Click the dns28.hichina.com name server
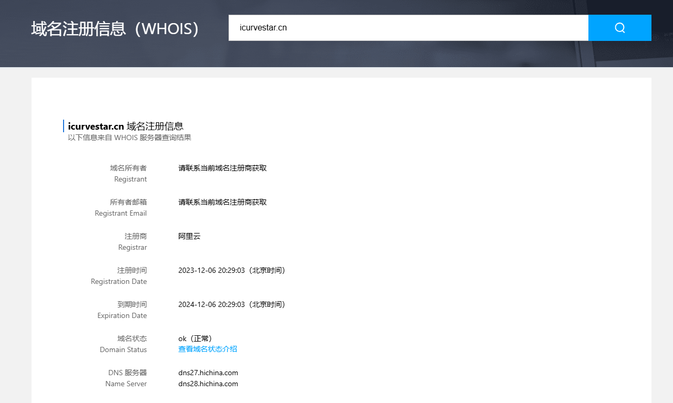Screen dimensions: 673x403 point(208,384)
